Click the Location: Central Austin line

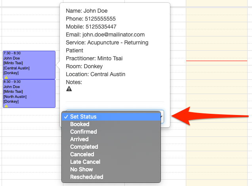[x=95, y=74]
